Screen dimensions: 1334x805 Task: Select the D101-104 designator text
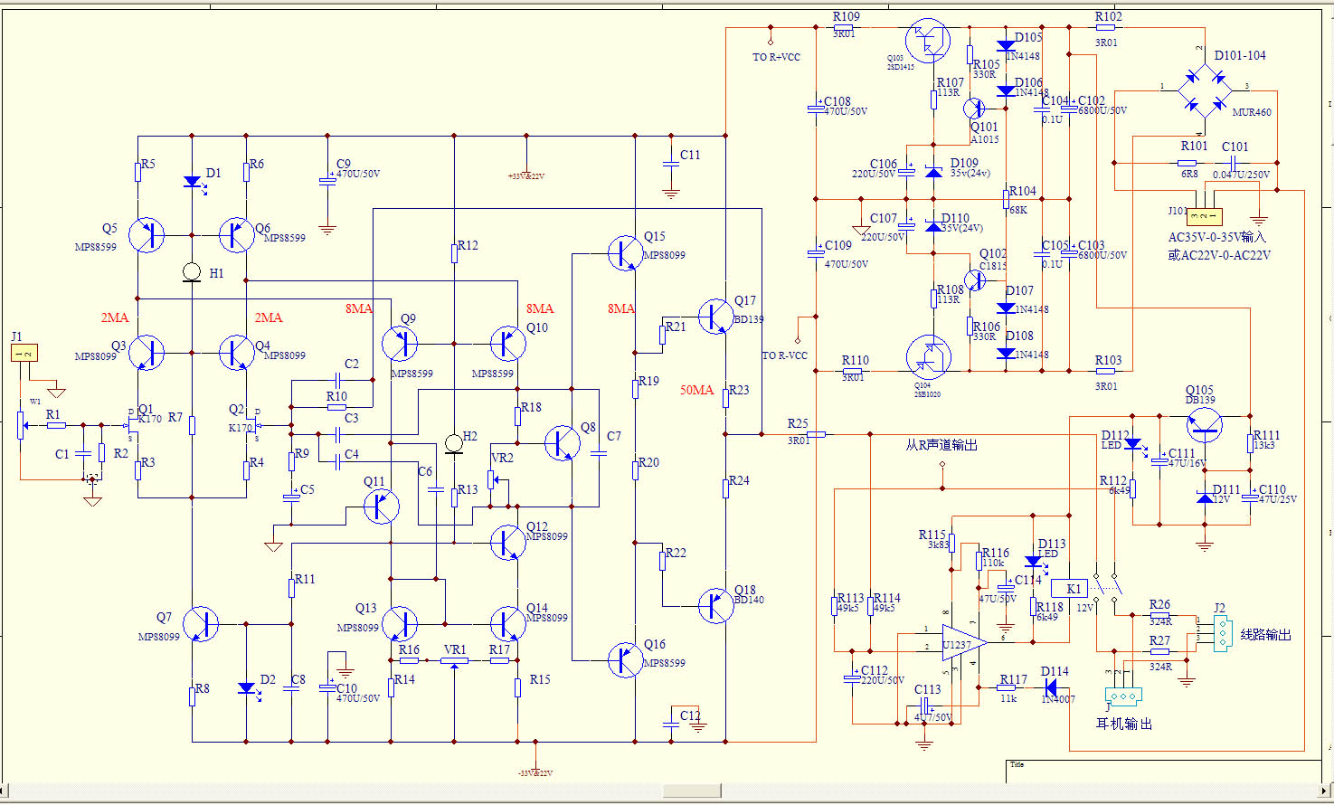pos(1240,55)
